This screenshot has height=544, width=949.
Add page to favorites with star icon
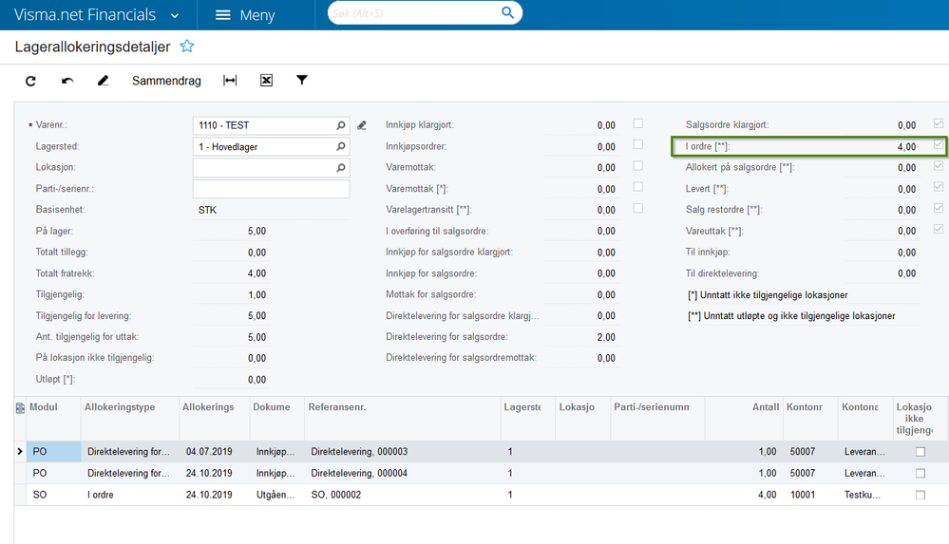pyautogui.click(x=187, y=47)
